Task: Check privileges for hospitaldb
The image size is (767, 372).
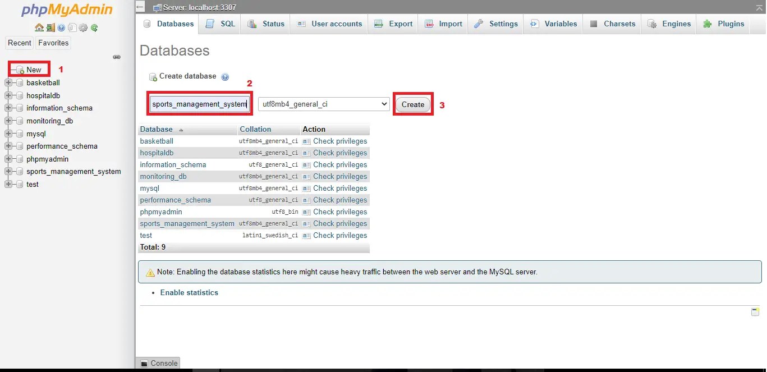Action: pos(340,153)
